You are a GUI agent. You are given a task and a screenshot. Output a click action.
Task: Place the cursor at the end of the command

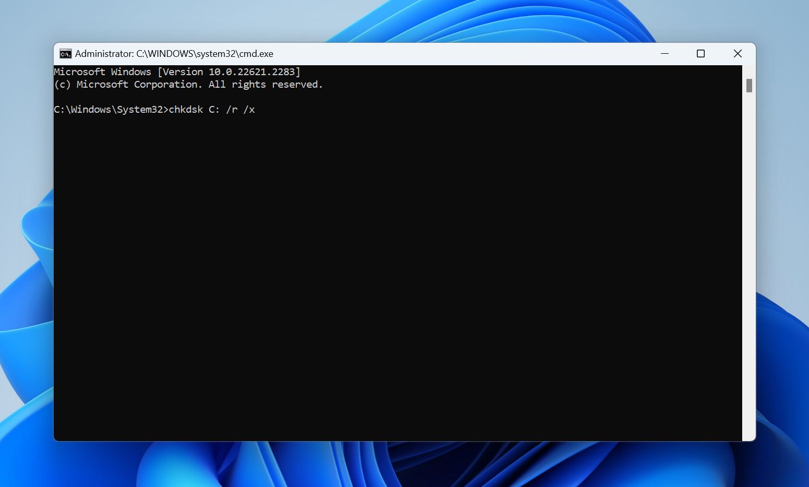pos(257,109)
